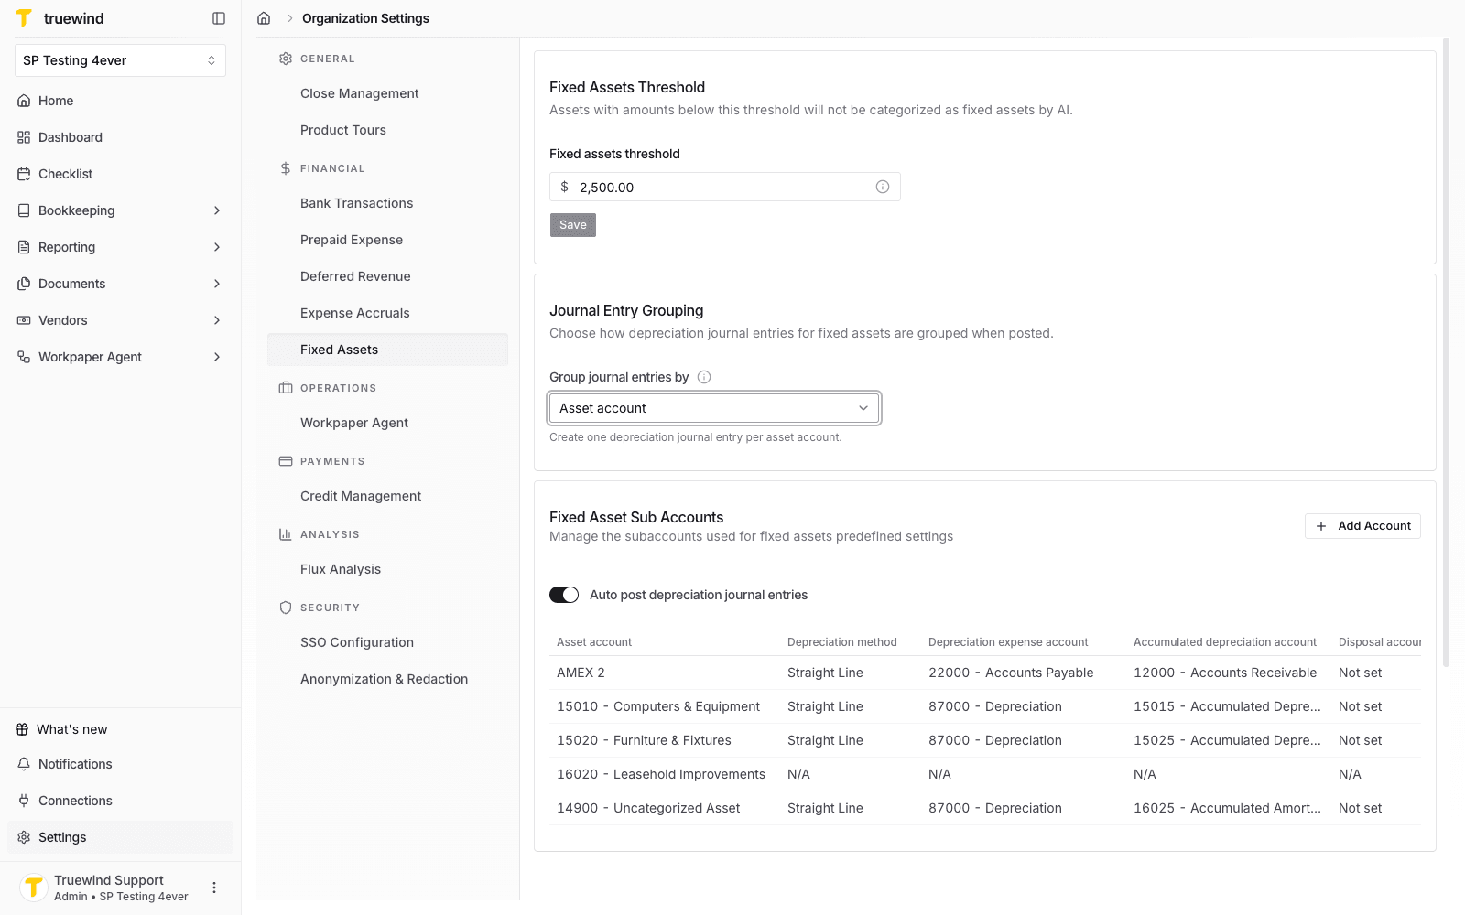Expand the Vendors menu chevron
This screenshot has width=1465, height=915.
pyautogui.click(x=217, y=320)
